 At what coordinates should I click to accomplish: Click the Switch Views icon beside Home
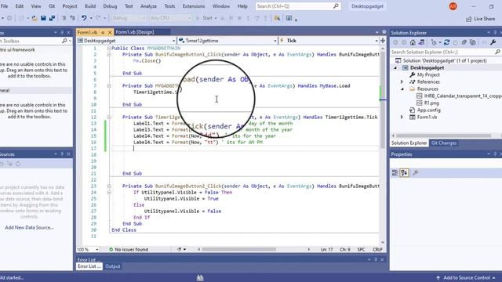421,42
